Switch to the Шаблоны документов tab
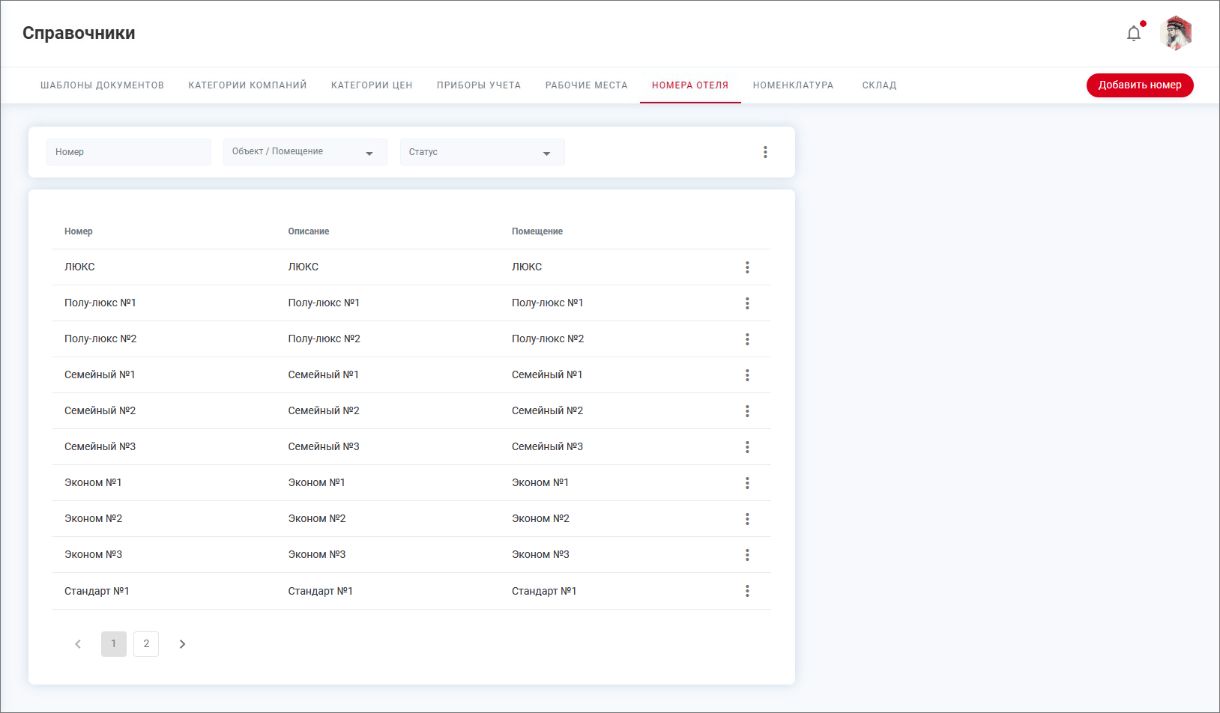Screen dimensions: 1220x713 (x=102, y=85)
